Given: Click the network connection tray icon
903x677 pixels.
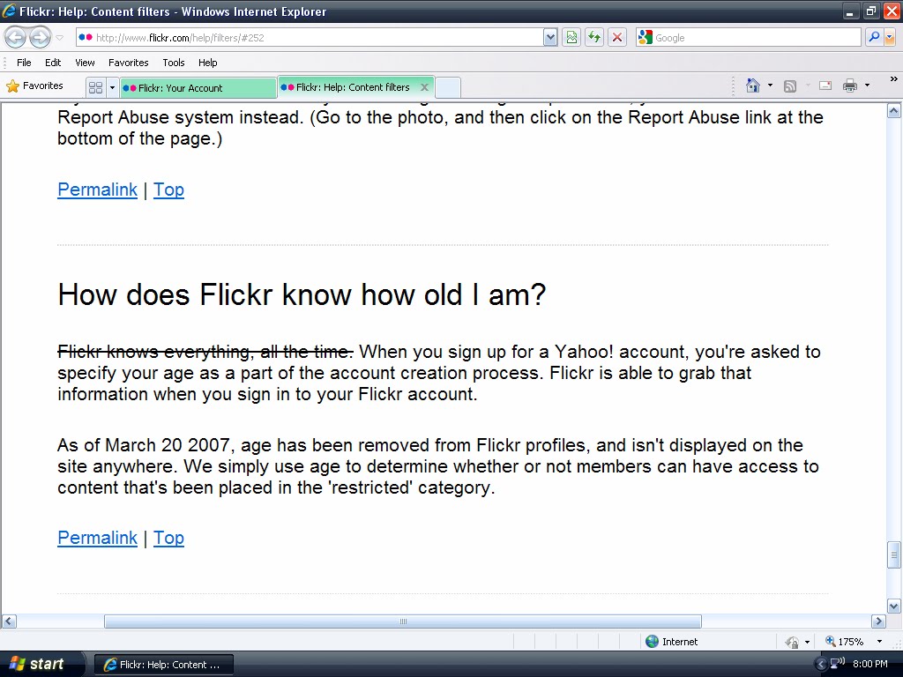Looking at the screenshot, I should pos(838,663).
